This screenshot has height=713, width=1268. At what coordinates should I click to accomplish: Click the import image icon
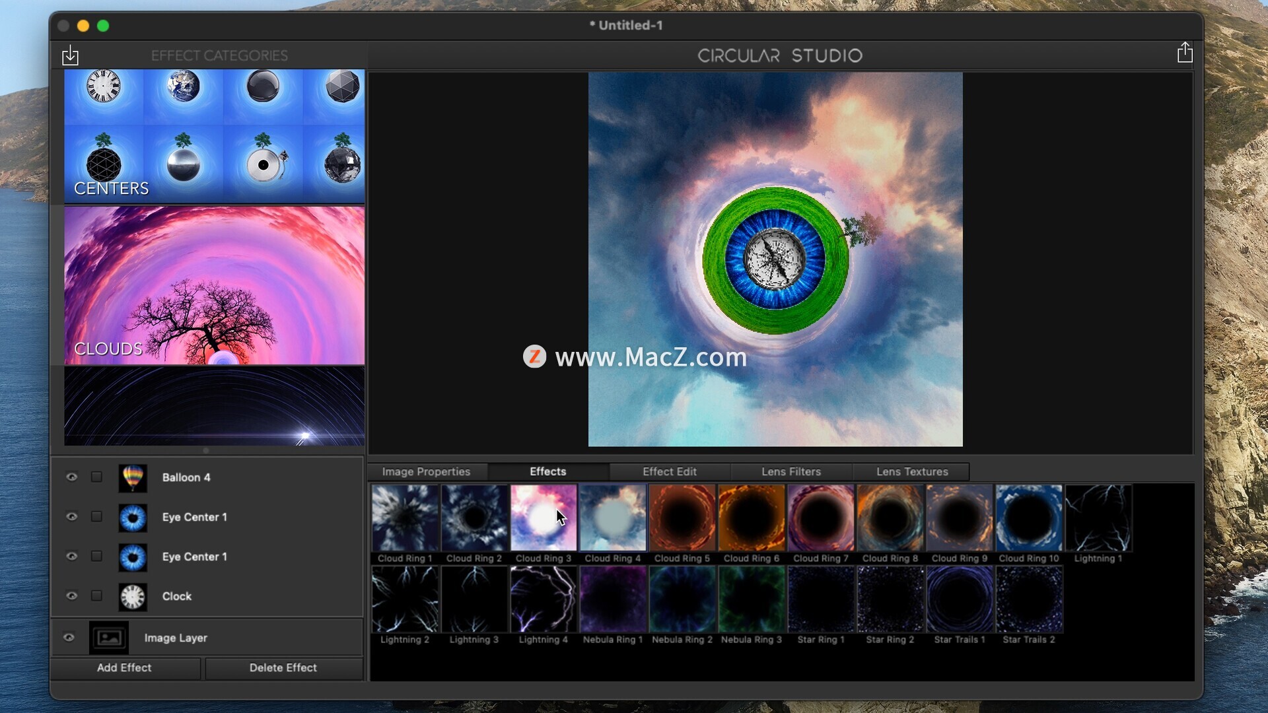pos(70,55)
